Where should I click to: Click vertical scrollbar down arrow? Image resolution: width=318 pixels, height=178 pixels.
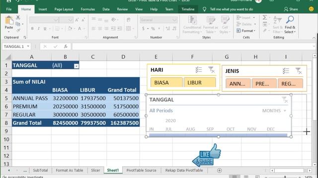point(315,165)
